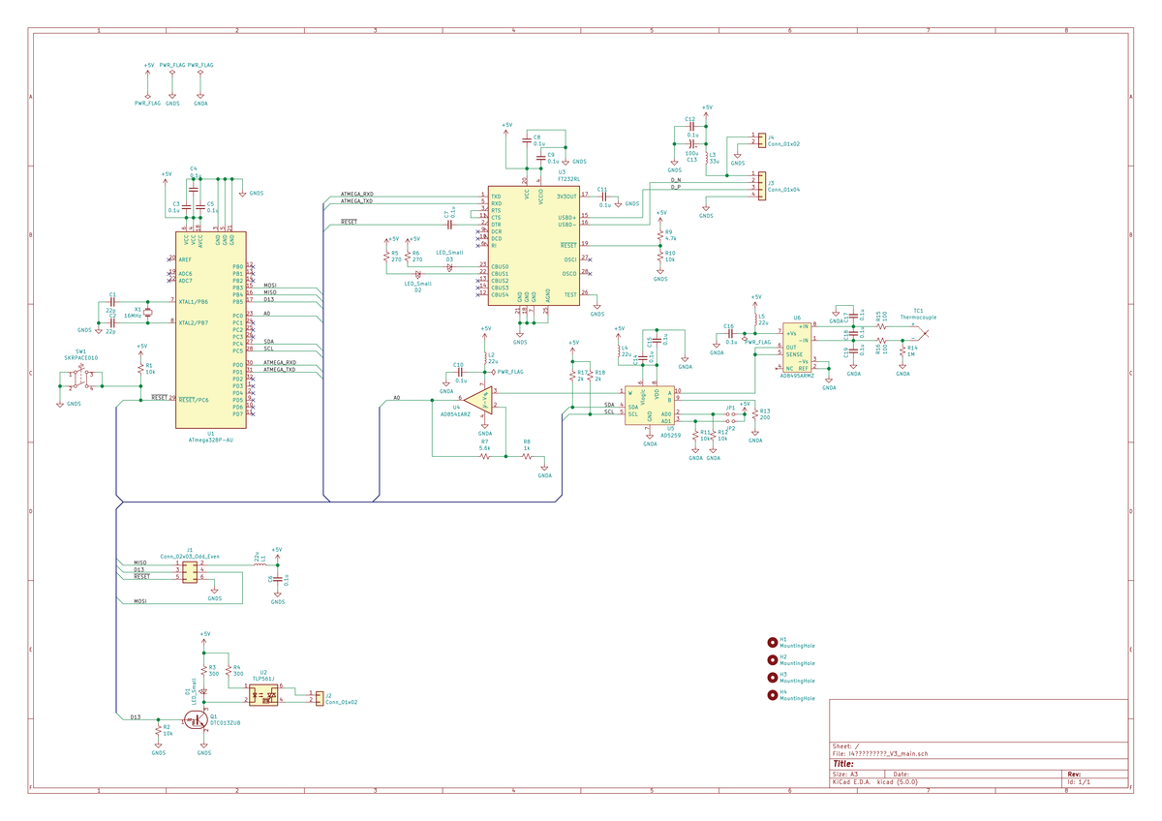The width and height of the screenshot is (1162, 821).
Task: Click the Sheet: / field
Action: tap(845, 746)
